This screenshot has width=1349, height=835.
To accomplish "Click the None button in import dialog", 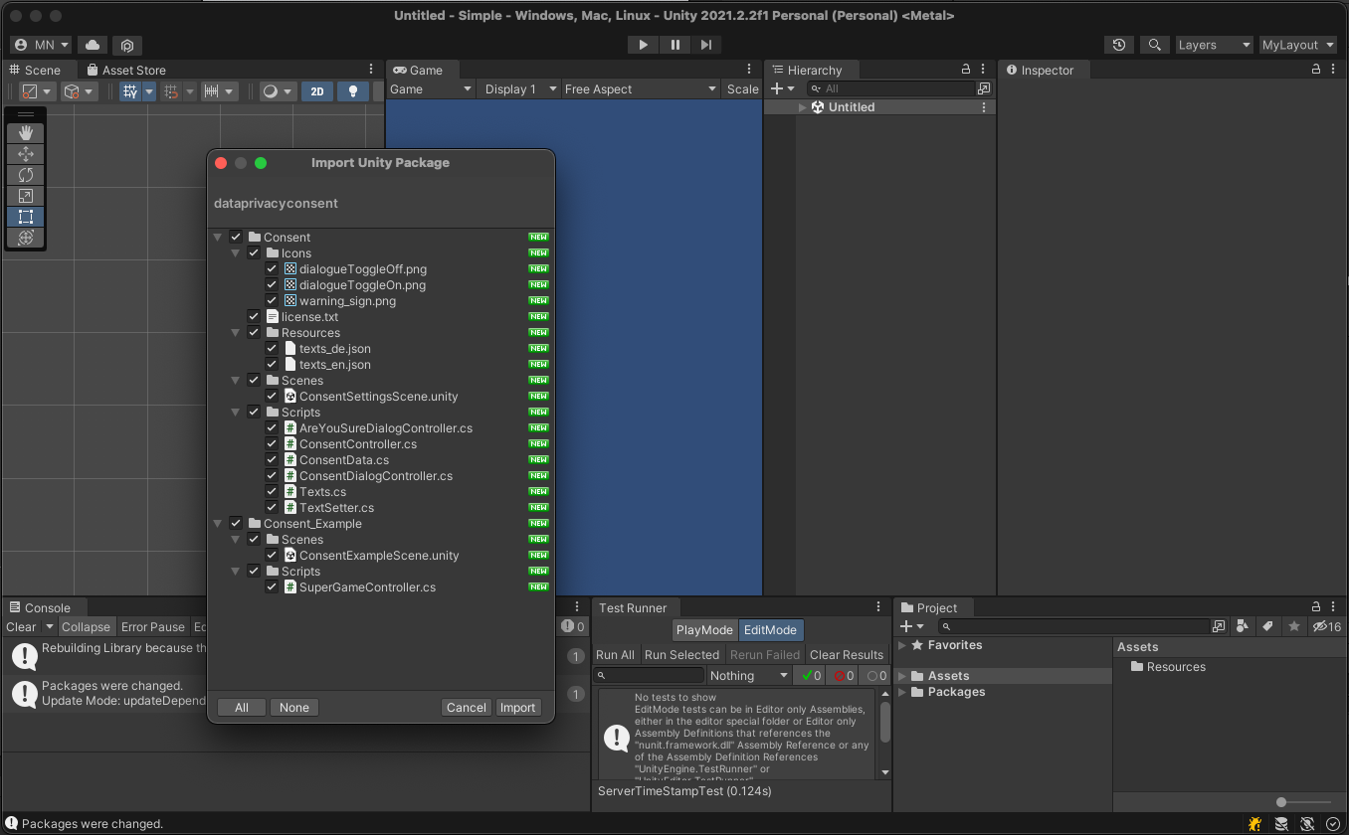I will [293, 708].
